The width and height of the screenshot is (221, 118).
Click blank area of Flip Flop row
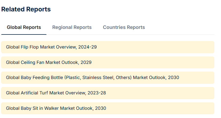pos(155,47)
